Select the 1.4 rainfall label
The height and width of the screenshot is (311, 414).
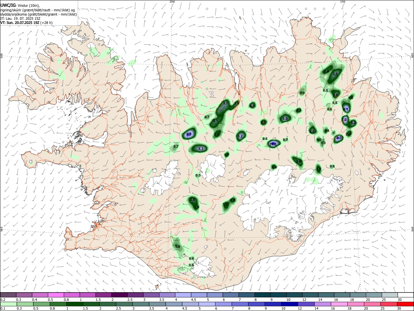pyautogui.click(x=327, y=131)
